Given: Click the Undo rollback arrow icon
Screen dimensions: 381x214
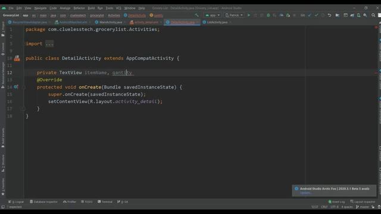Looking at the screenshot, I should click(329, 15).
